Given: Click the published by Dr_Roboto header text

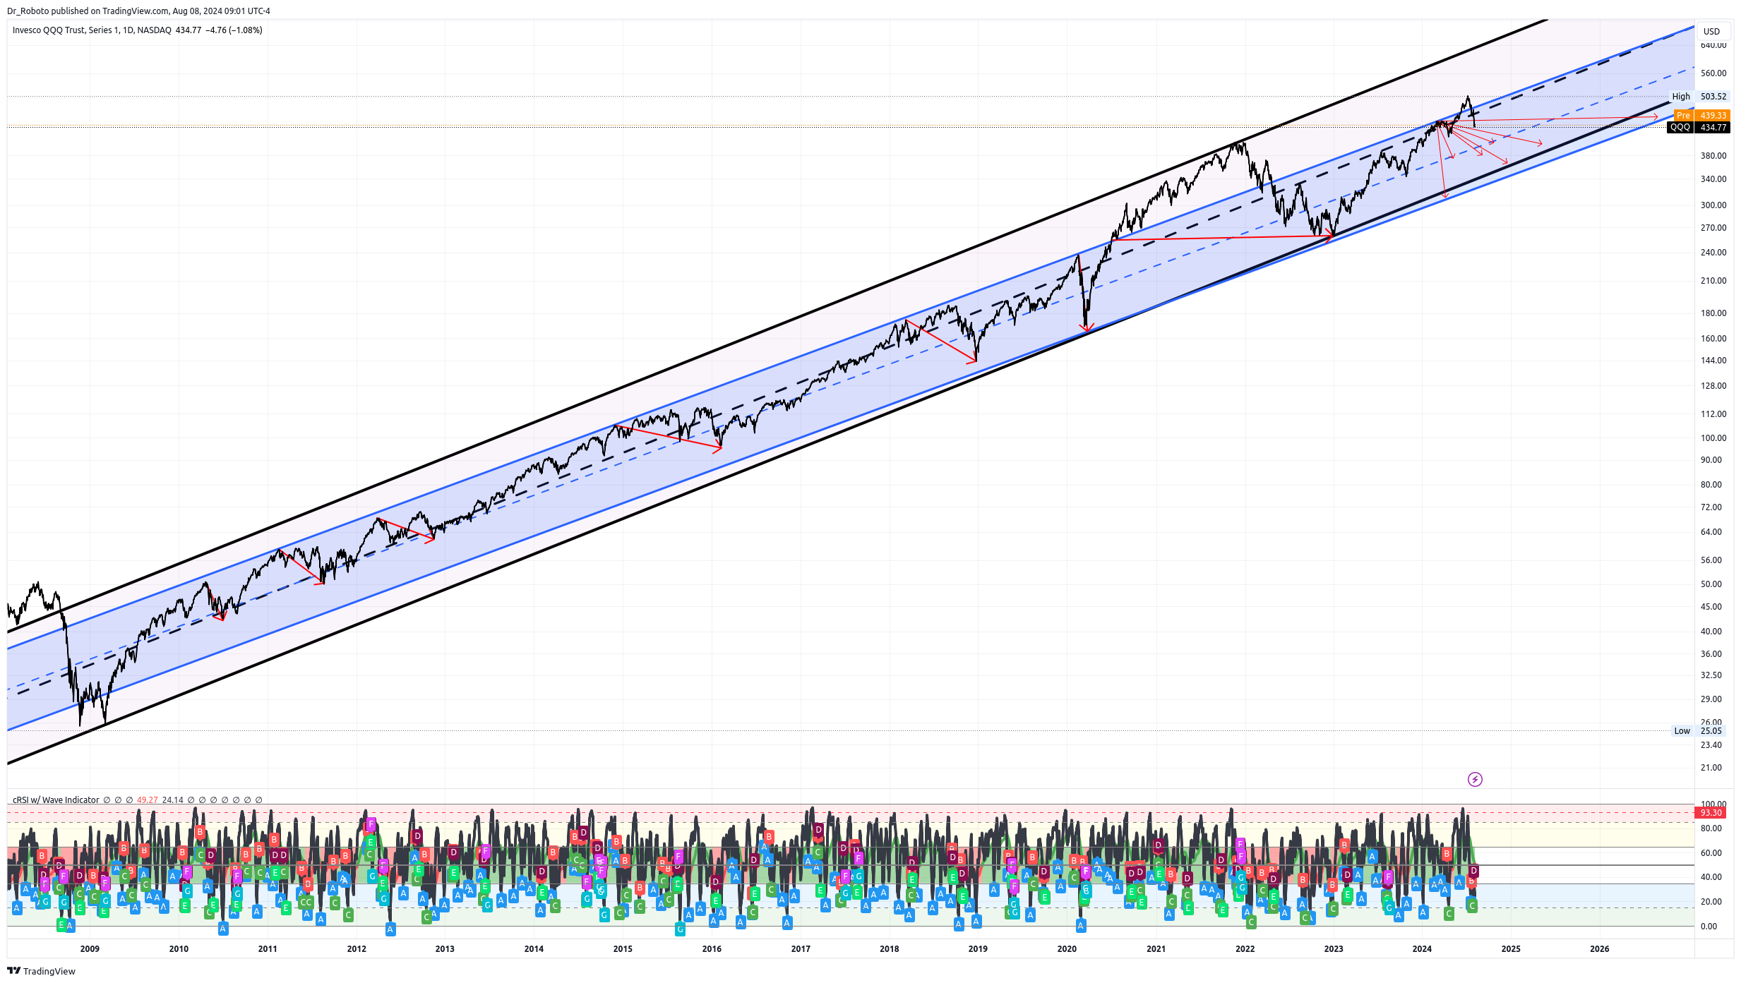Looking at the screenshot, I should tap(138, 11).
